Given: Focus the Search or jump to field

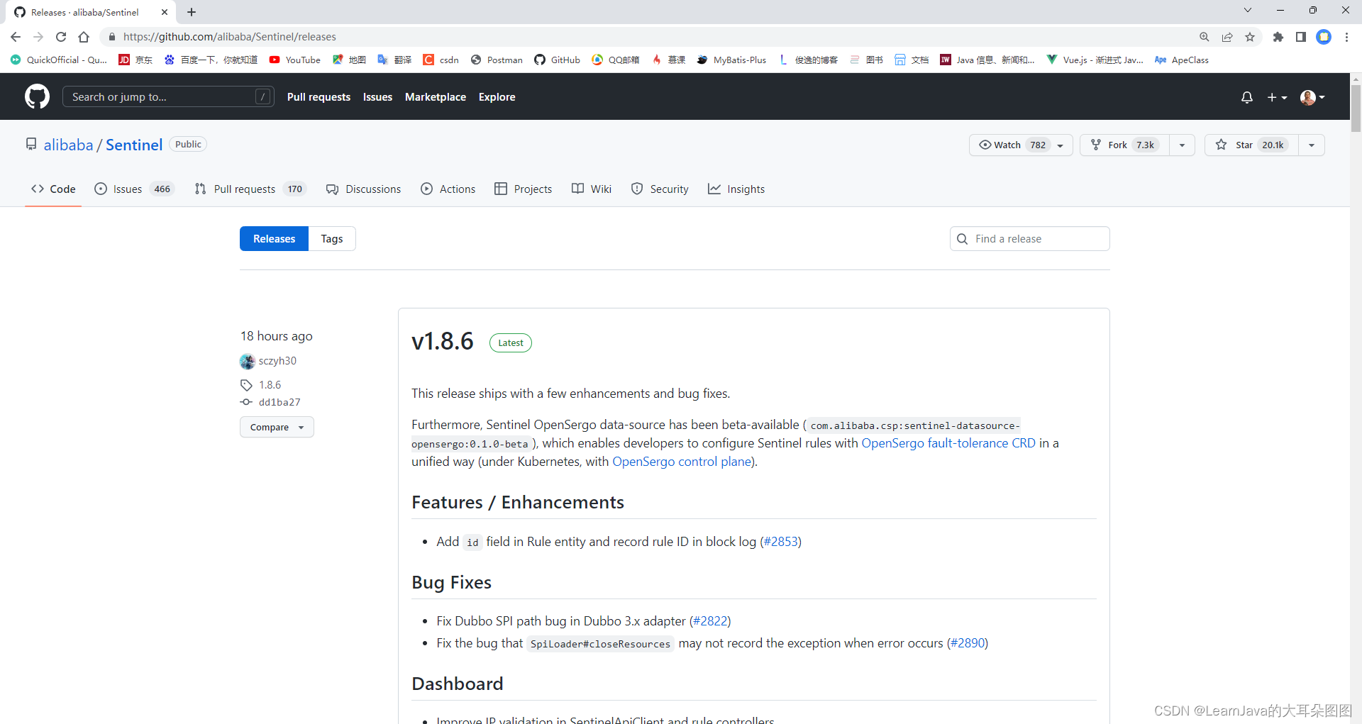Looking at the screenshot, I should pos(168,96).
